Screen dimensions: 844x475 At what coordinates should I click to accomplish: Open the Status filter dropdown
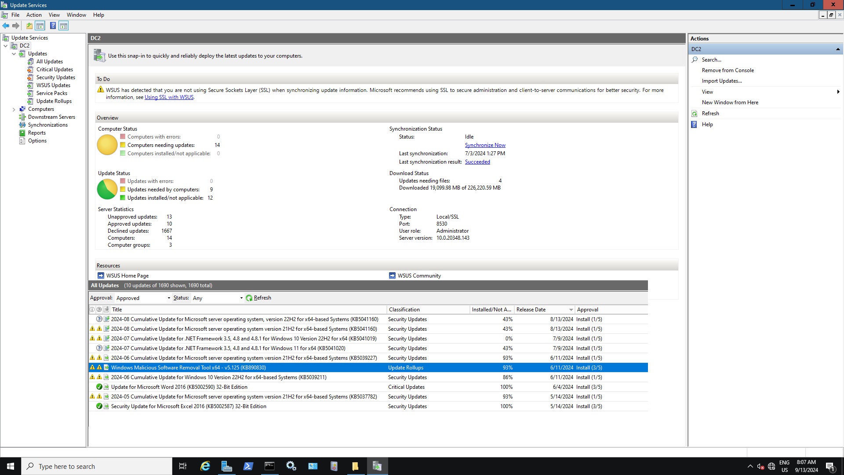click(240, 298)
